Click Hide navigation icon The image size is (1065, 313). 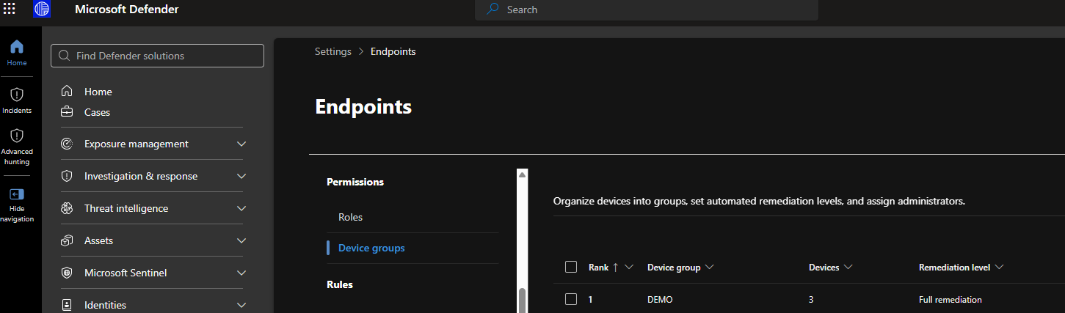click(x=17, y=194)
